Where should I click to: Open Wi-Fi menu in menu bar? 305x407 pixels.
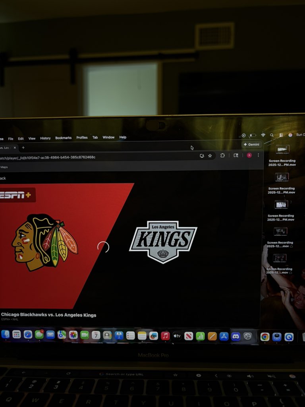point(263,135)
